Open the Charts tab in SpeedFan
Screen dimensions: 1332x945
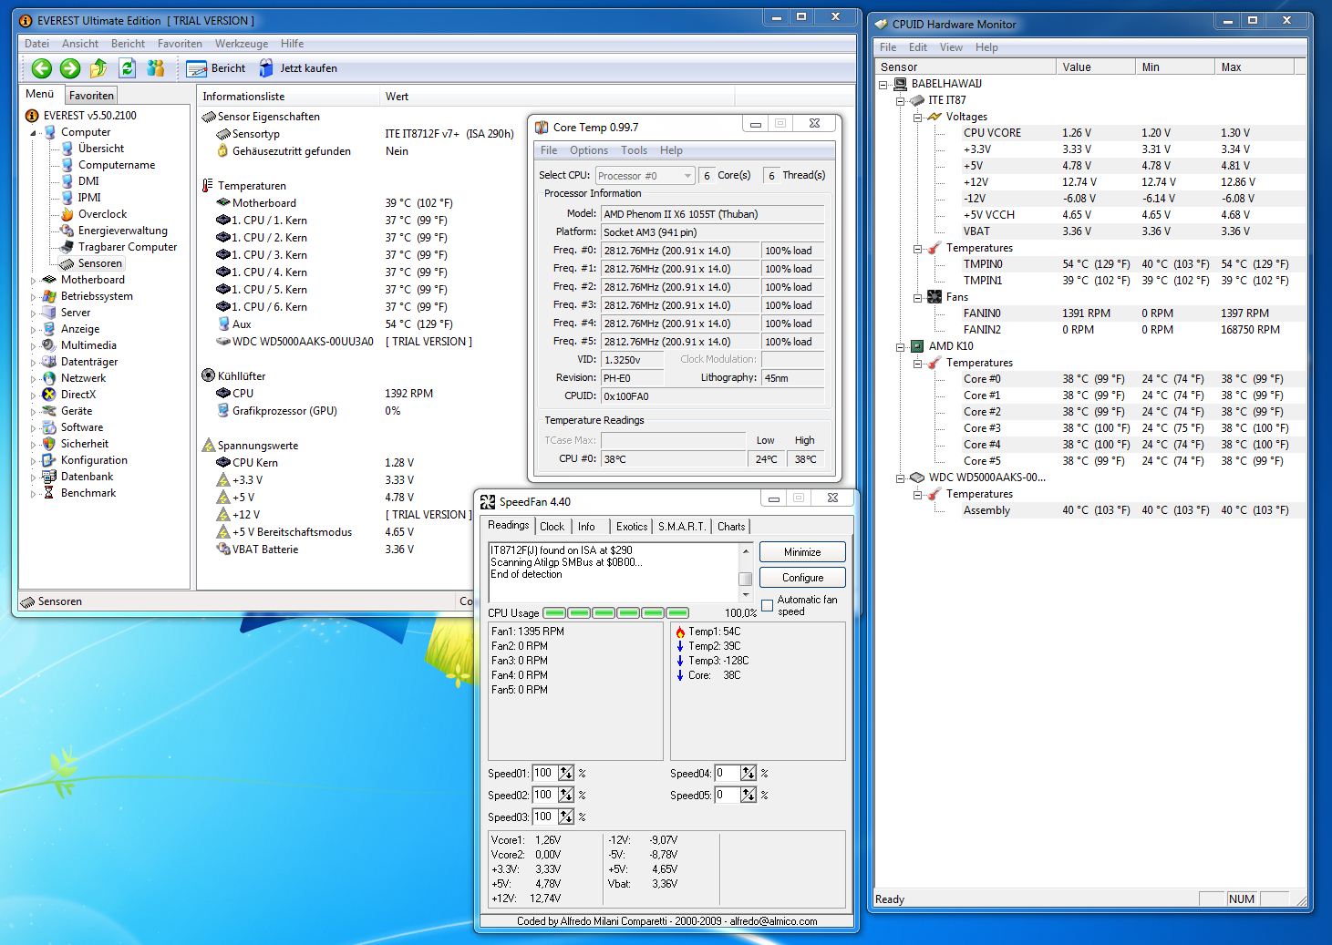(731, 527)
